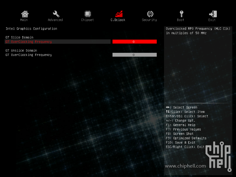Click the 'F8: Screen Shot' hint

tap(179, 134)
